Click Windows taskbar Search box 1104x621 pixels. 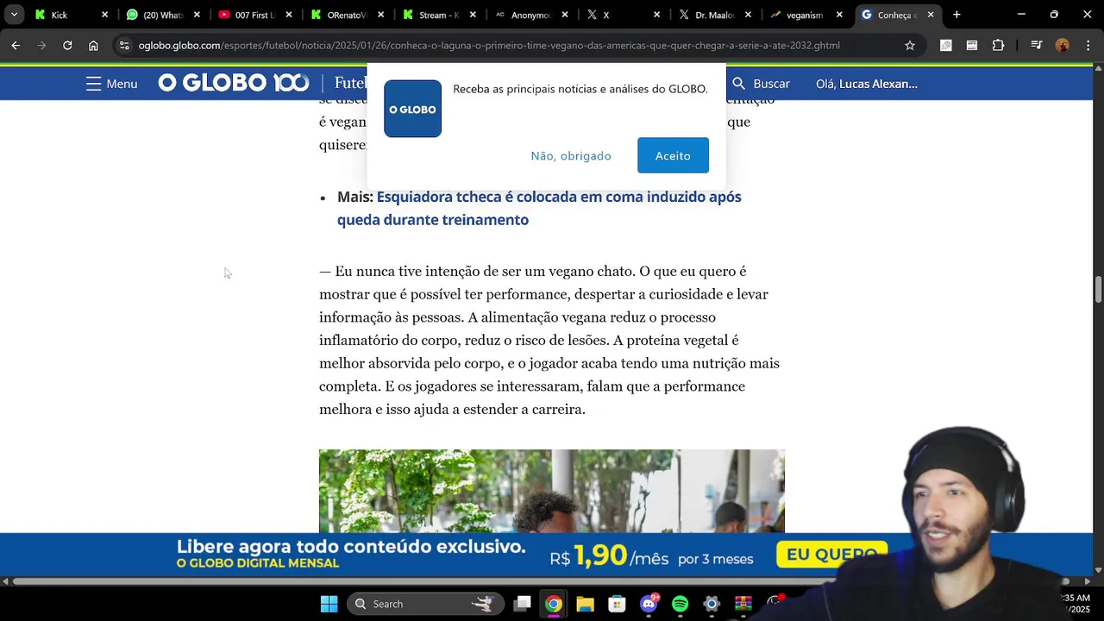point(424,604)
